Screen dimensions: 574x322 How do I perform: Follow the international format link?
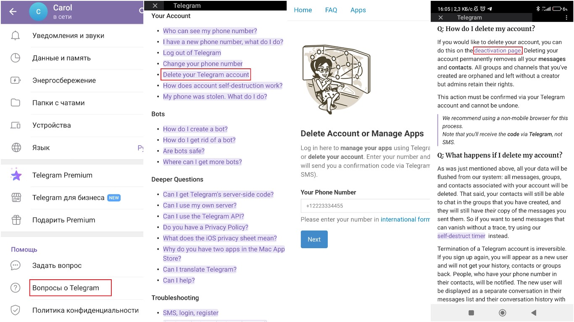tap(405, 219)
